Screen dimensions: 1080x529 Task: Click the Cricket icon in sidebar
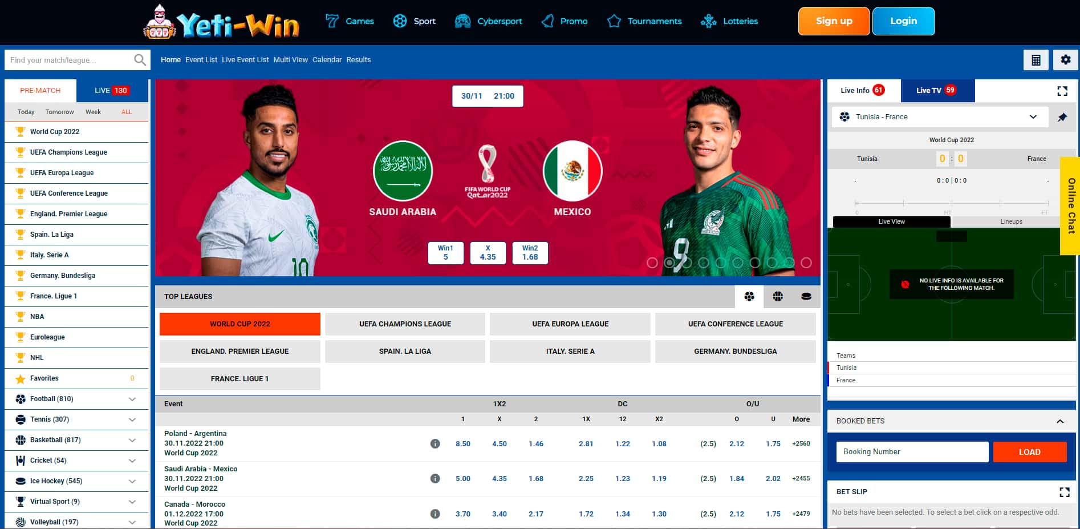[21, 461]
